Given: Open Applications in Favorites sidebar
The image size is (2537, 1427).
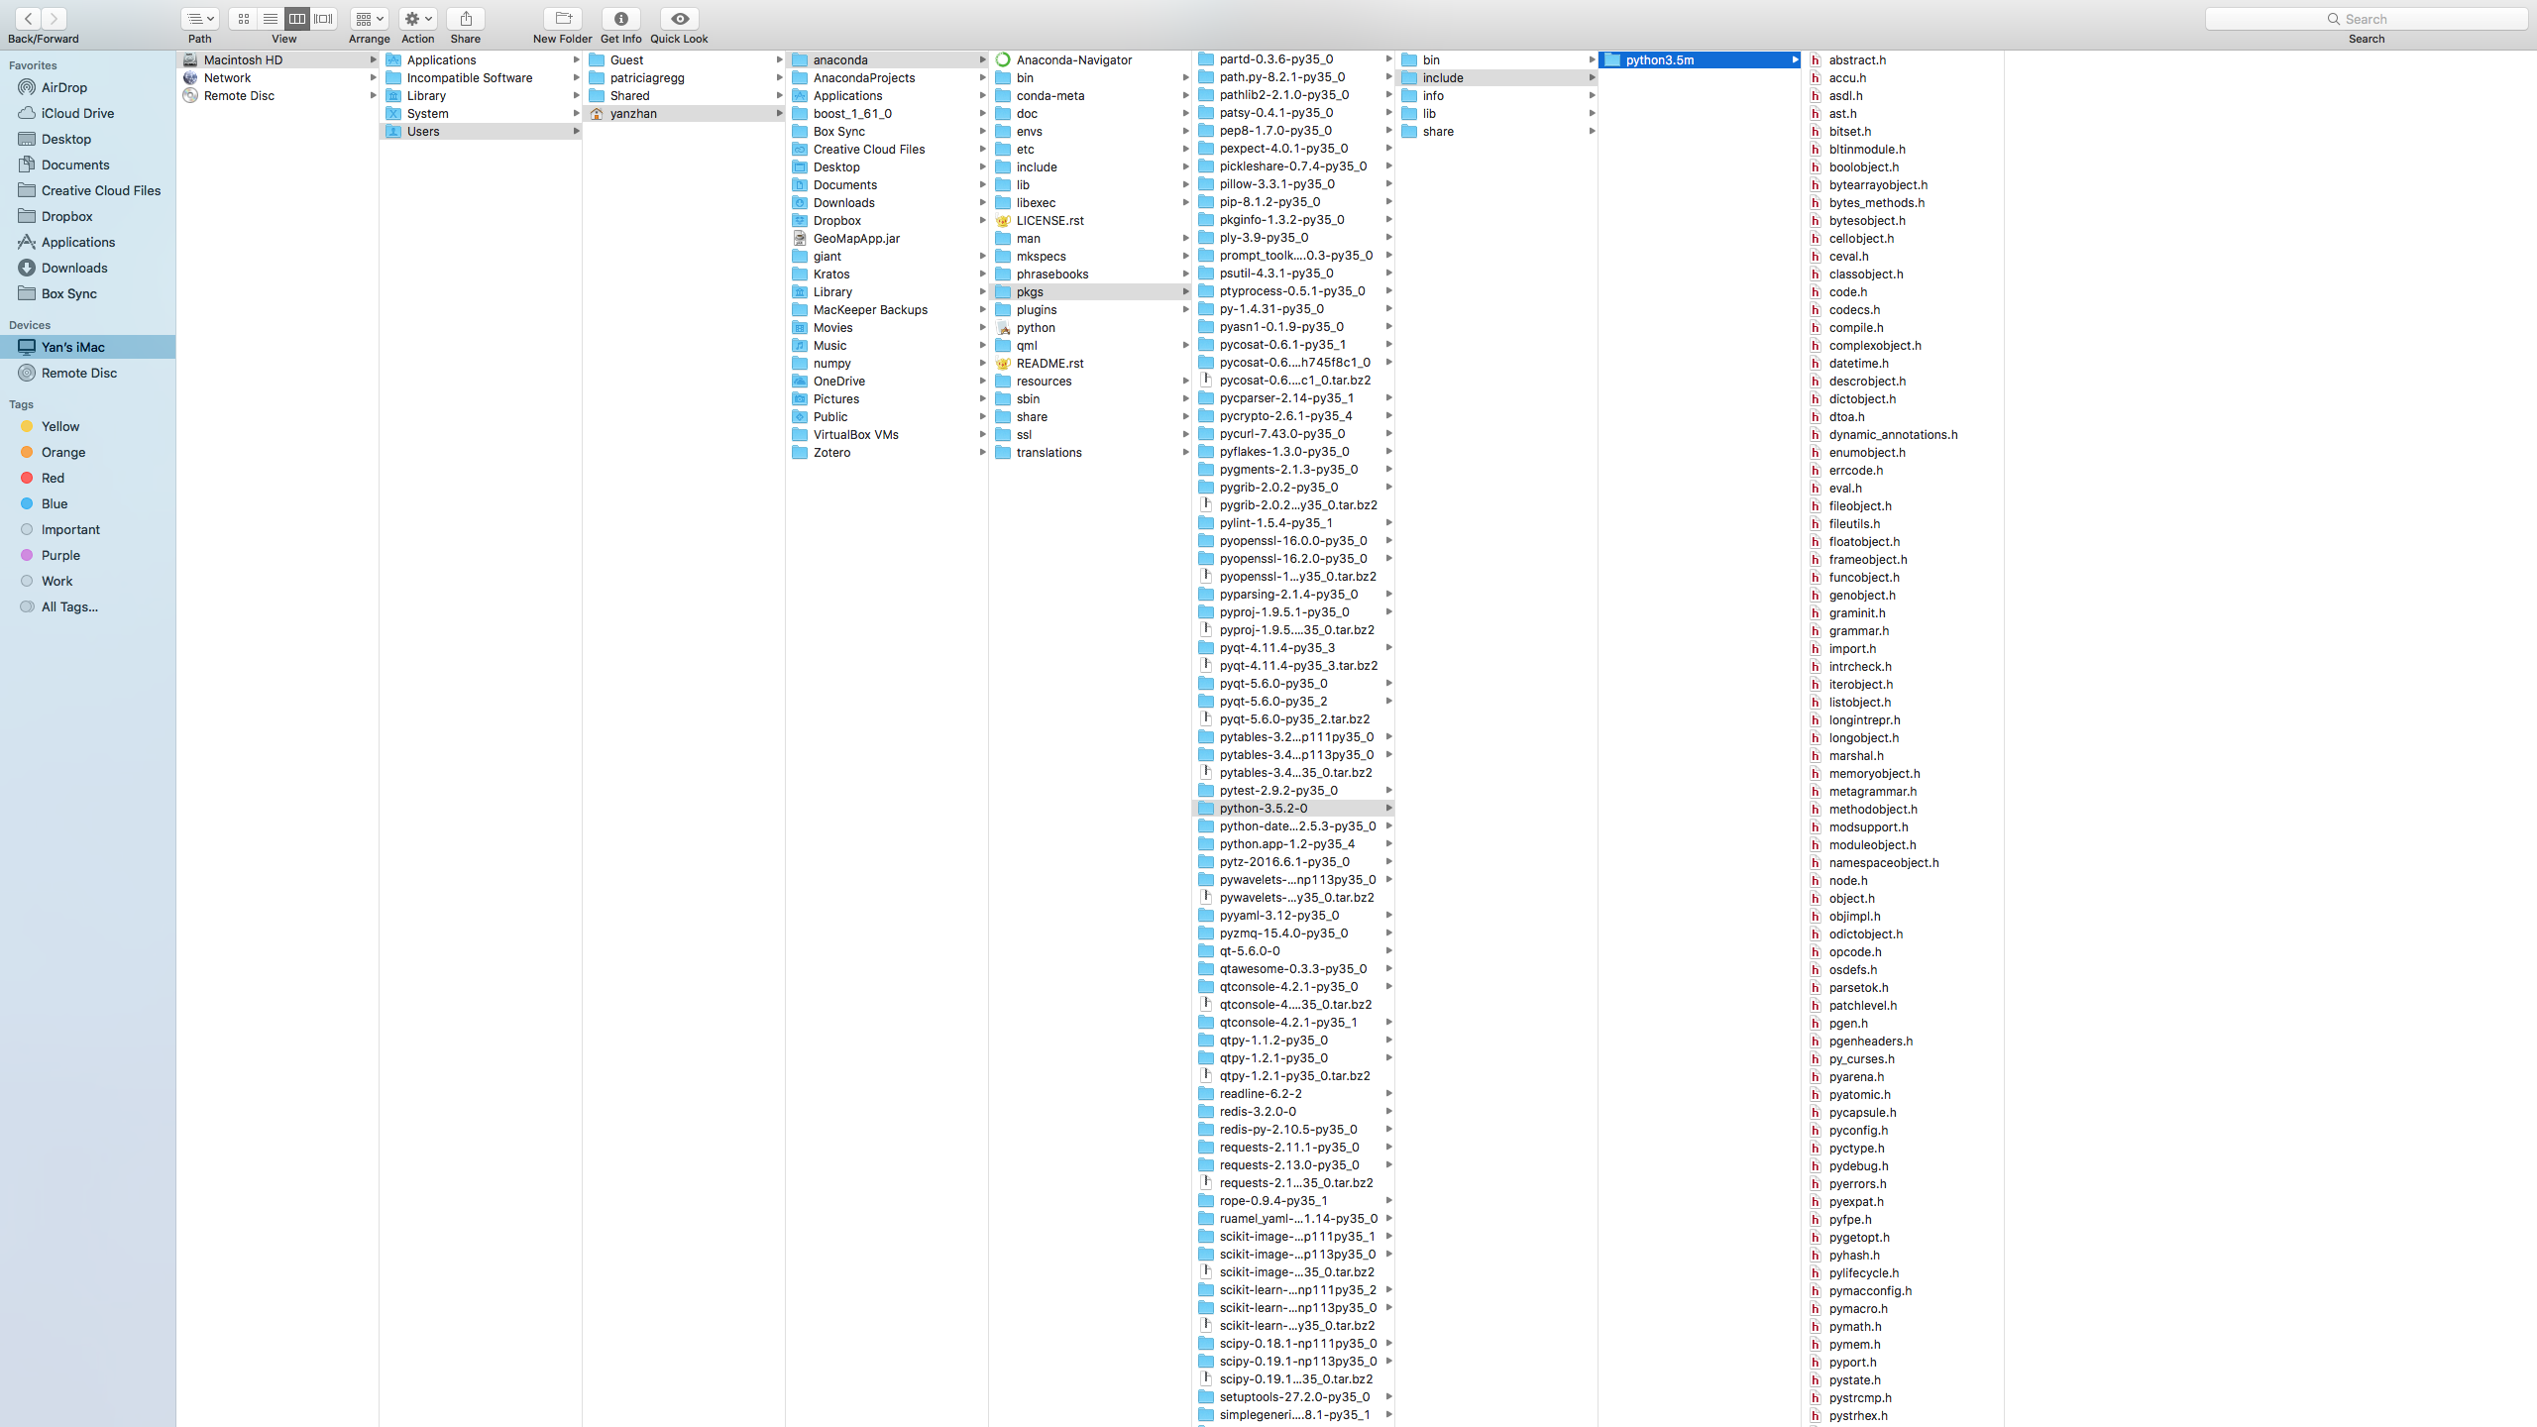Looking at the screenshot, I should tap(87, 242).
